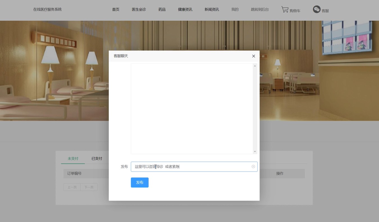The height and width of the screenshot is (222, 379).
Task: Focus the message input field
Action: tap(194, 167)
